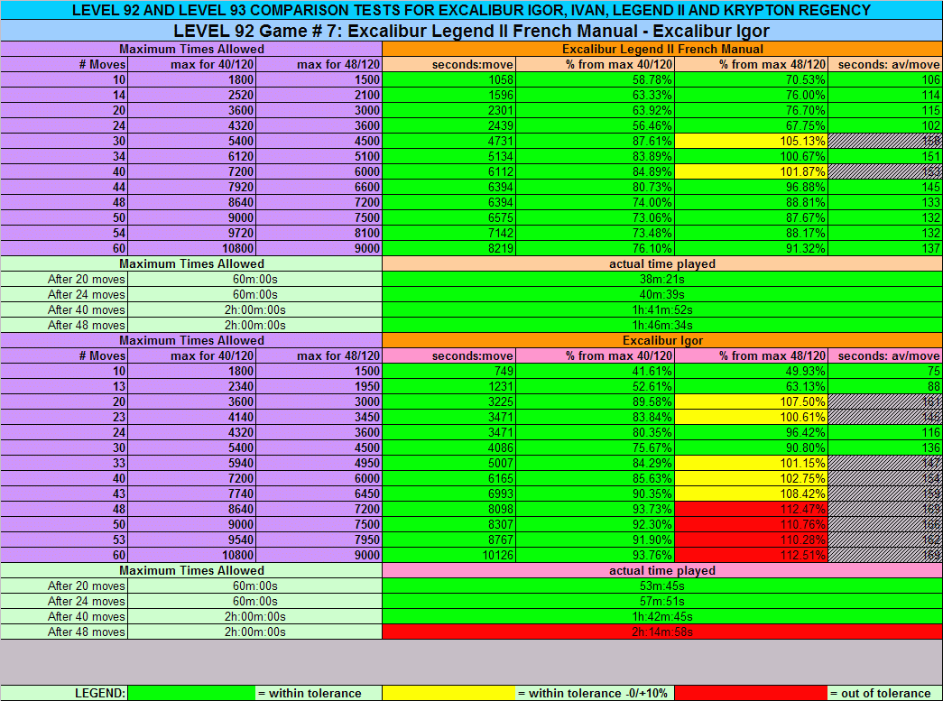This screenshot has width=943, height=701.
Task: Click the actual time '53m:45s' cell
Action: click(x=662, y=586)
